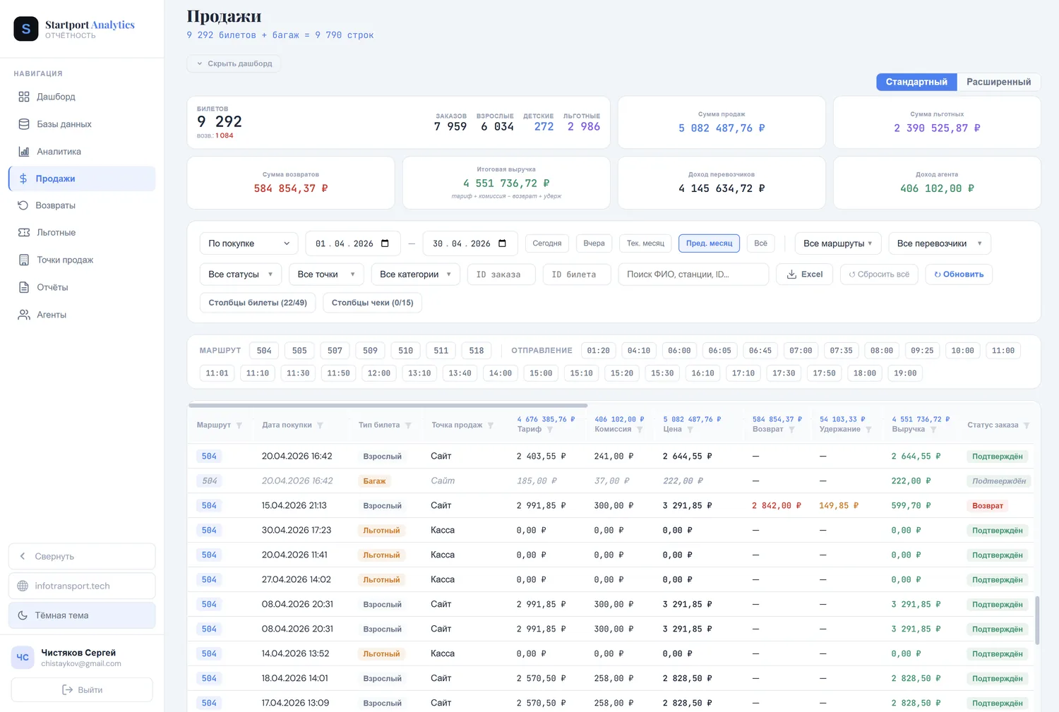Select the Вчера period preset
1059x712 pixels.
point(594,243)
